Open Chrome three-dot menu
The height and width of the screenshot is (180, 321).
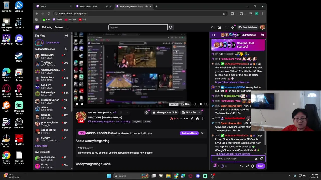(263, 14)
